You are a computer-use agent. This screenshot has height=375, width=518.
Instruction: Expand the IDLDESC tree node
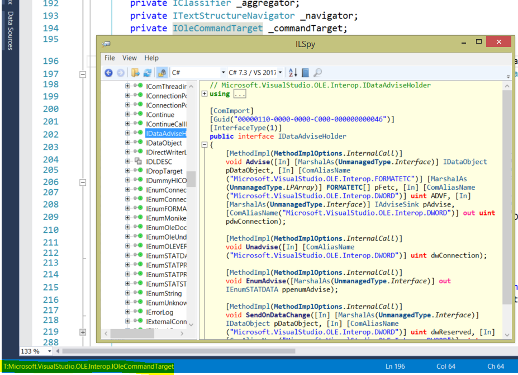(127, 161)
